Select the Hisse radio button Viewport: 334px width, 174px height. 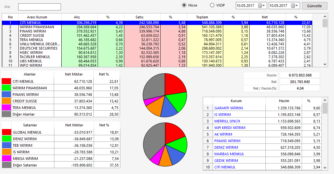184,5
